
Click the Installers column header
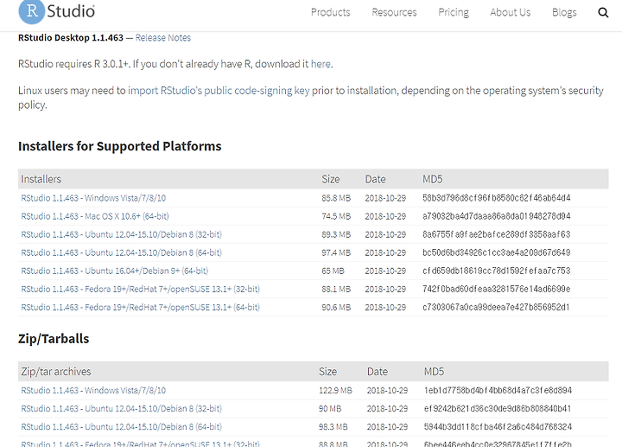tap(41, 179)
